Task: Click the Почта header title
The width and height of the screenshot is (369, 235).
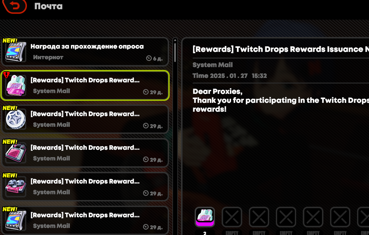Action: [x=49, y=6]
